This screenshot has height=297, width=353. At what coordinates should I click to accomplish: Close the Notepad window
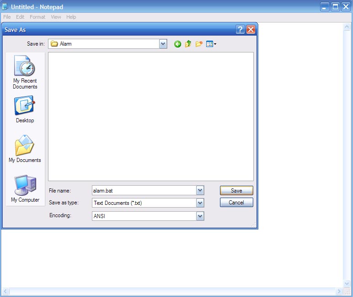point(346,7)
